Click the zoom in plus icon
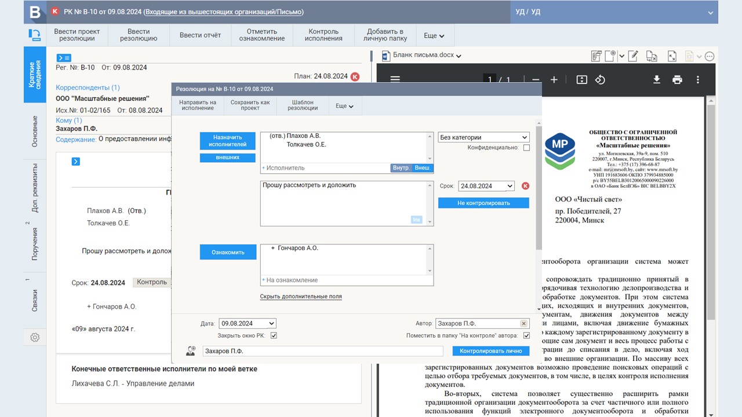This screenshot has height=417, width=742. pyautogui.click(x=554, y=80)
